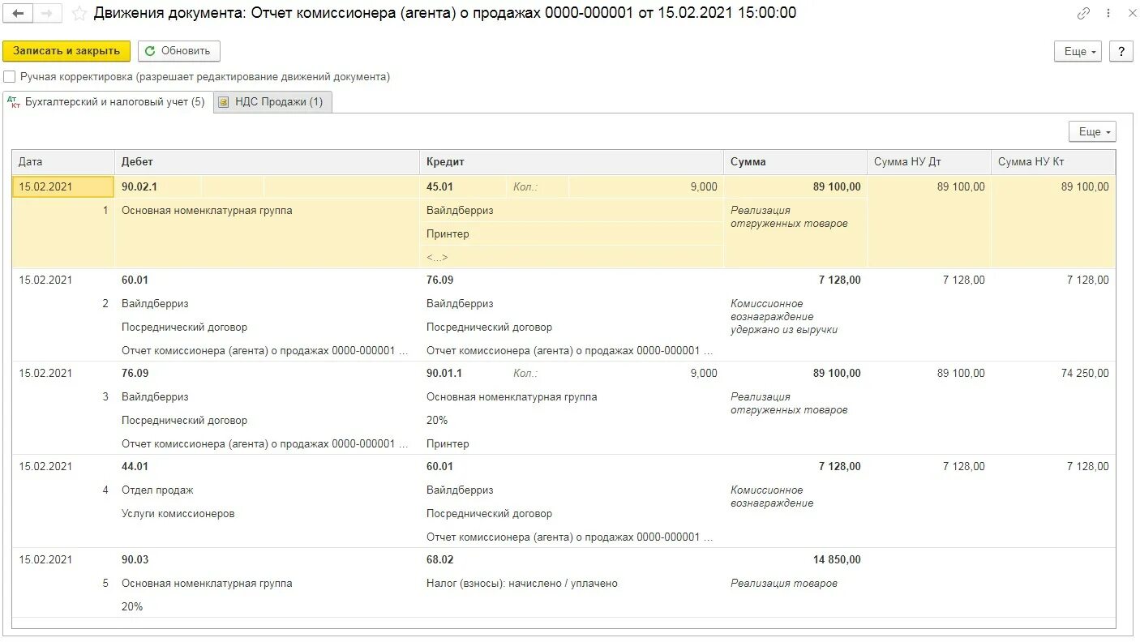Viewport: 1140px width, 642px height.
Task: Select credit account 68.02 cell
Action: pyautogui.click(x=439, y=559)
